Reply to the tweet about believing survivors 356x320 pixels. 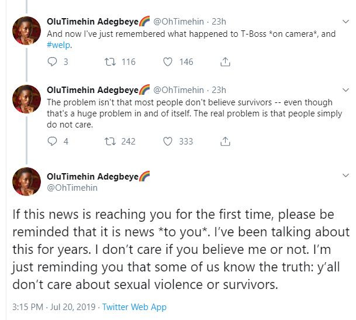52,141
